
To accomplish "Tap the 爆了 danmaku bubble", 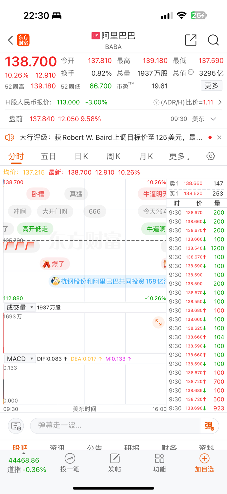I will point(55,264).
